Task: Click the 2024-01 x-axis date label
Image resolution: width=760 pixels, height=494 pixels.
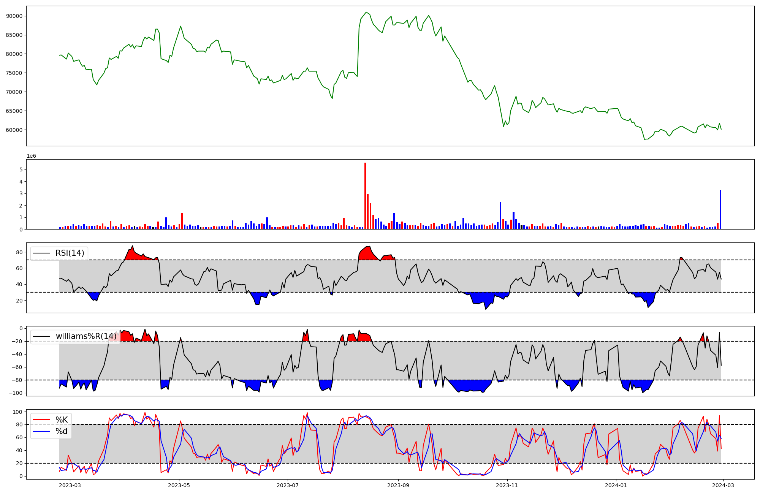Action: [616, 485]
